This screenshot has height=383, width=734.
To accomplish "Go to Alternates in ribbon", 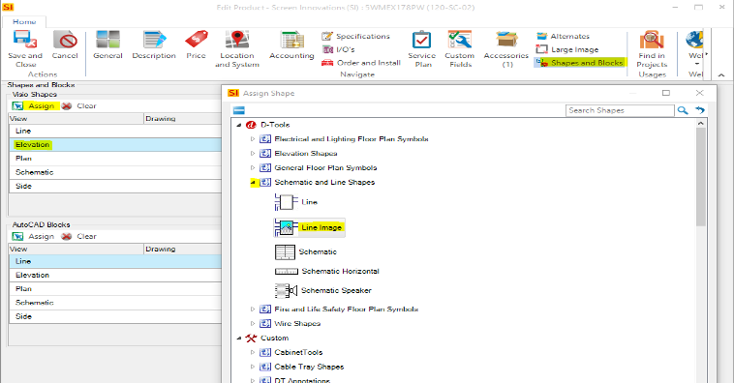I will (x=564, y=36).
